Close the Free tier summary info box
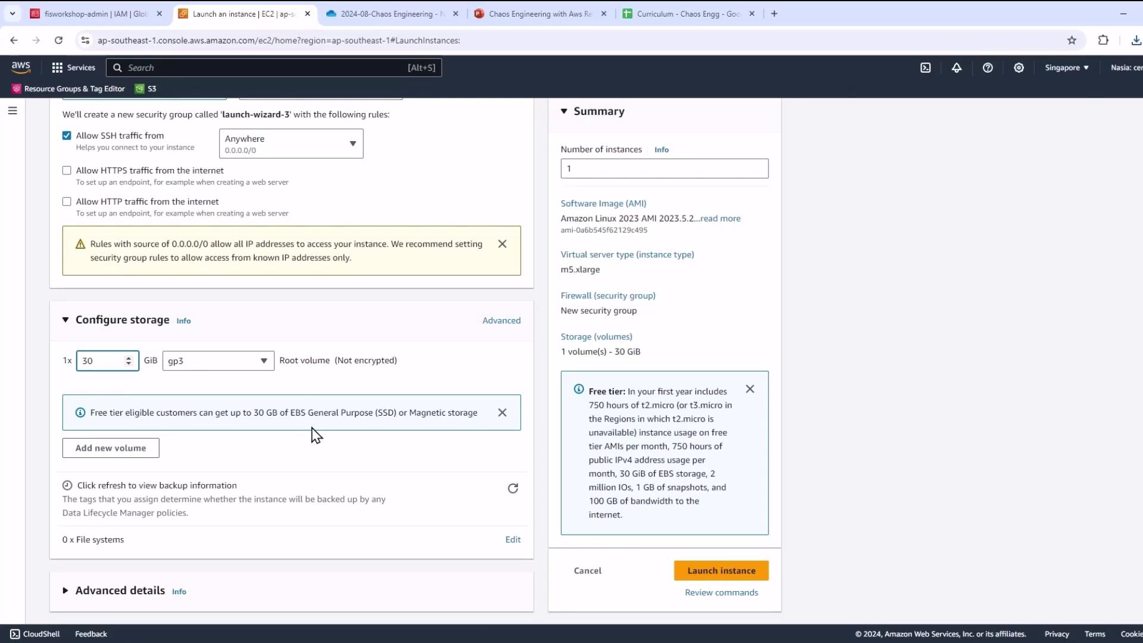Viewport: 1143px width, 643px height. click(x=749, y=389)
